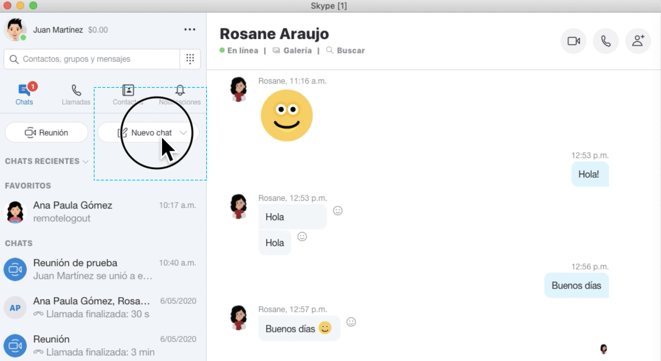The image size is (661, 361).
Task: Open the Notificaciones bell tab
Action: 180,95
